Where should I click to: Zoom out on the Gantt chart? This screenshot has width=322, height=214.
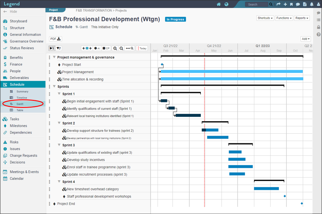click(121, 48)
